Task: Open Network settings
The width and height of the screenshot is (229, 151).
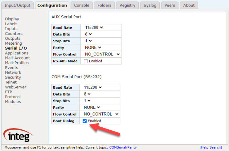Action: coord(13,73)
